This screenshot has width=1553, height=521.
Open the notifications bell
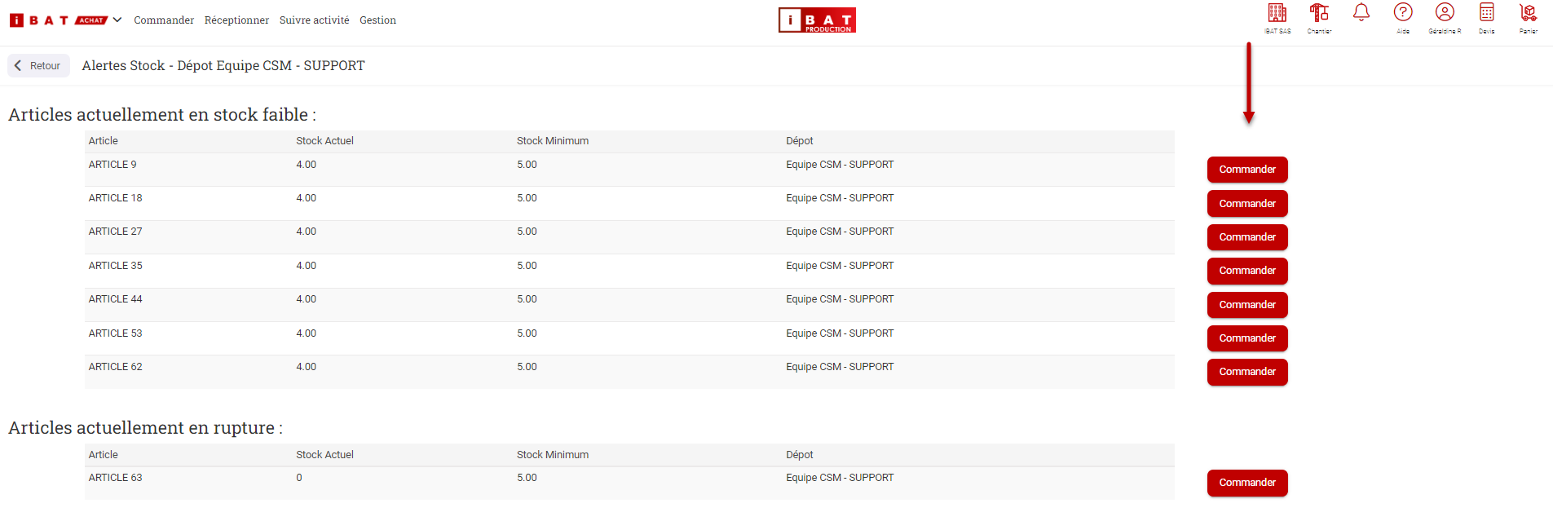[1361, 13]
